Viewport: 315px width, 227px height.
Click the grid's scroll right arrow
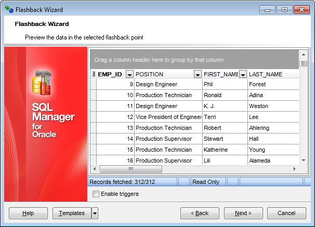pyautogui.click(x=295, y=169)
